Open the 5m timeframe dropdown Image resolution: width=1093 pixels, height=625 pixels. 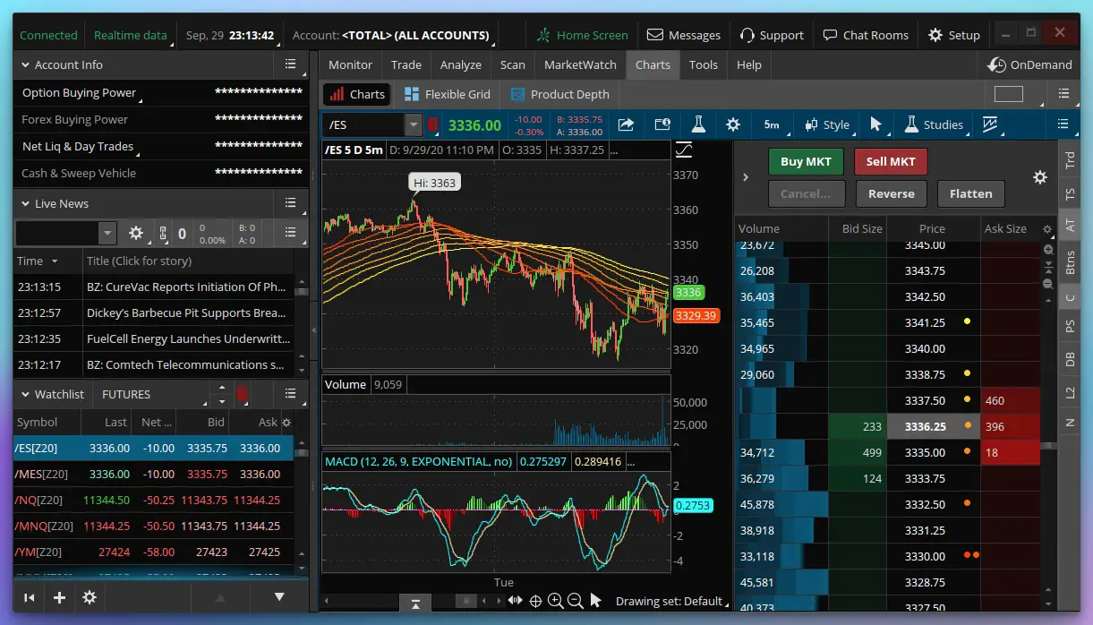(772, 124)
